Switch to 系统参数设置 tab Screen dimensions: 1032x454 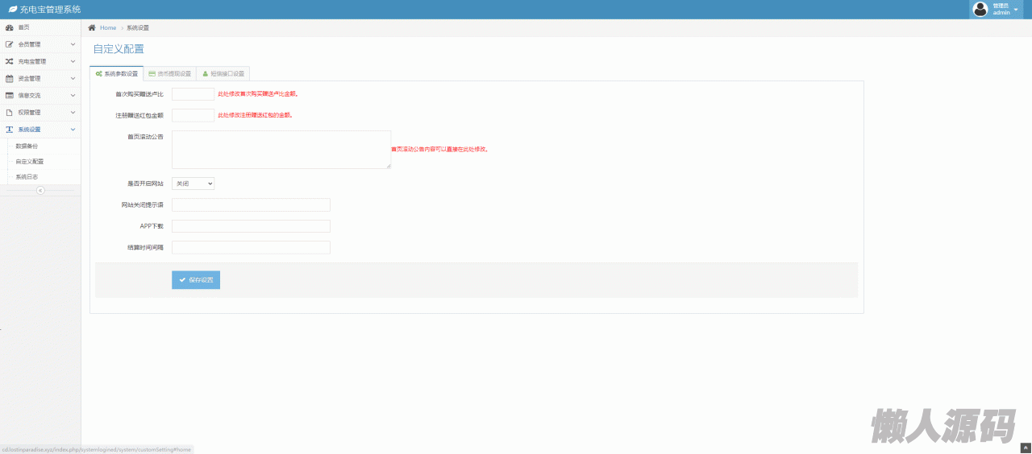[x=117, y=73]
